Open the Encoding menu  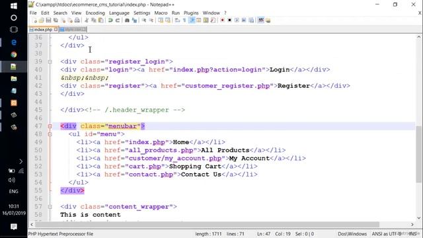pos(95,13)
